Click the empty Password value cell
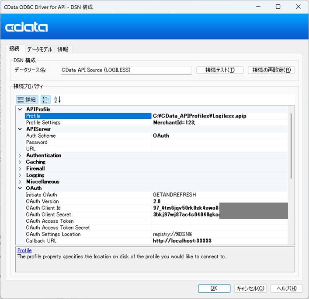 [x=219, y=142]
